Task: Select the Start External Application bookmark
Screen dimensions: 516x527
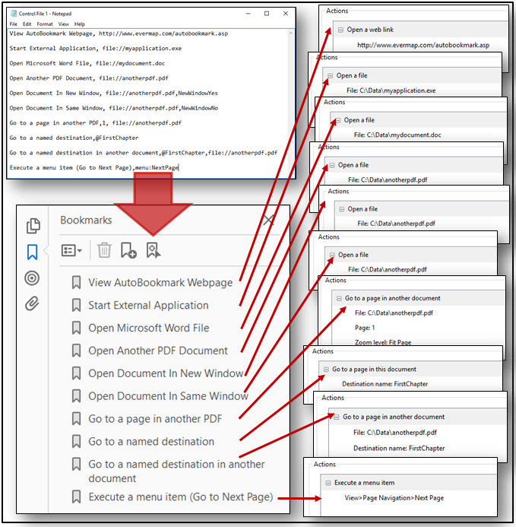Action: pos(148,305)
